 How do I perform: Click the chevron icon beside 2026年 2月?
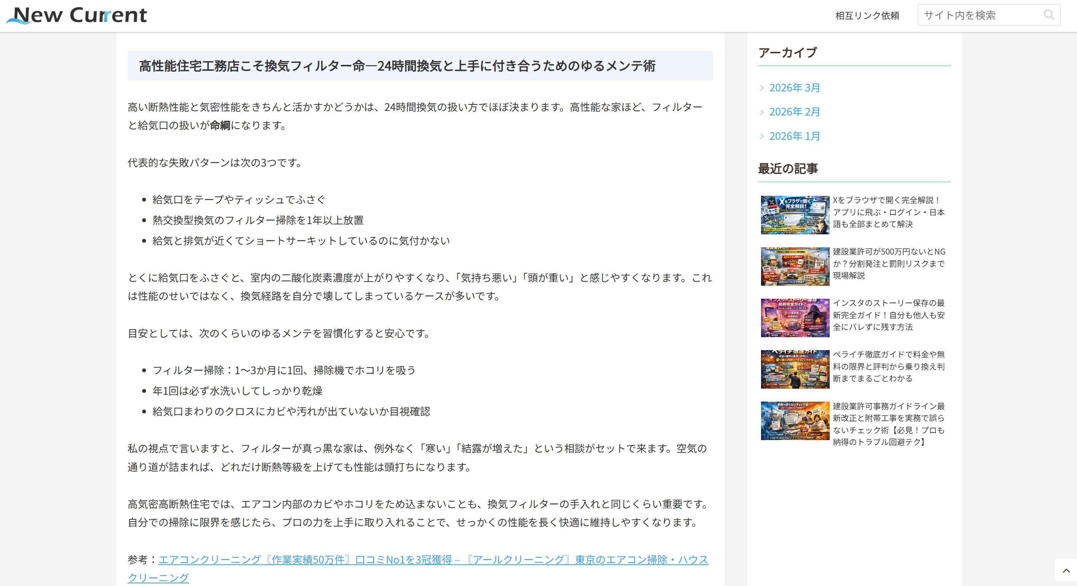tap(762, 112)
